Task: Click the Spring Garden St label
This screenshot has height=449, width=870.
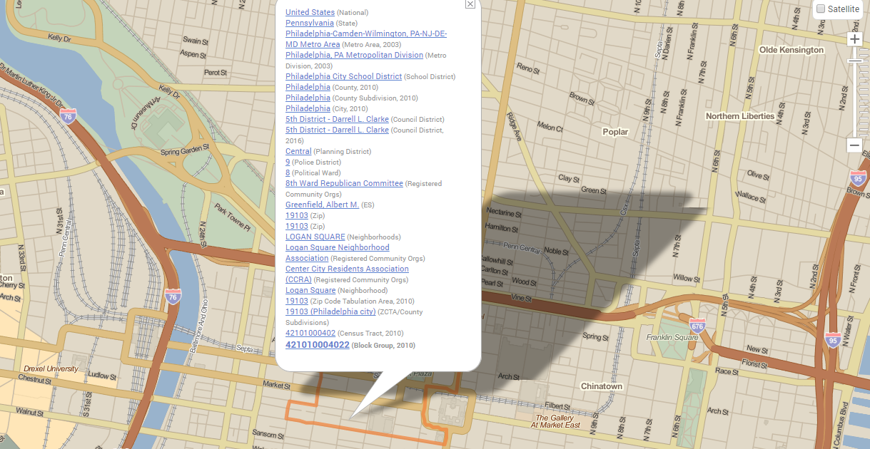Action: pyautogui.click(x=185, y=151)
